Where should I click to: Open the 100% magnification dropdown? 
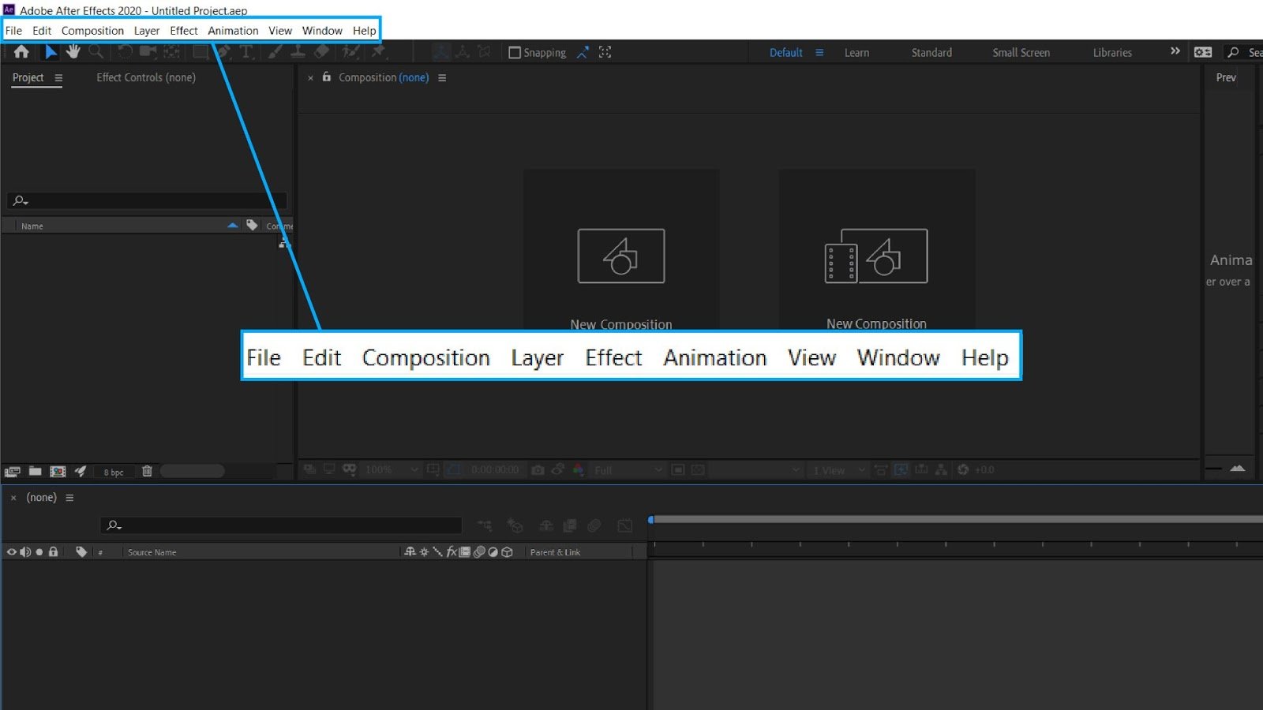click(x=392, y=469)
